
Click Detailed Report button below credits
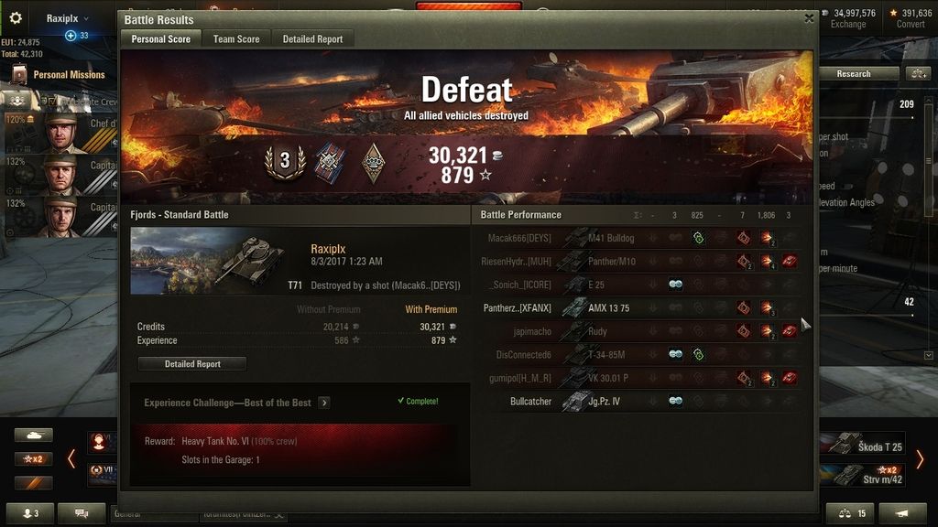(x=192, y=364)
